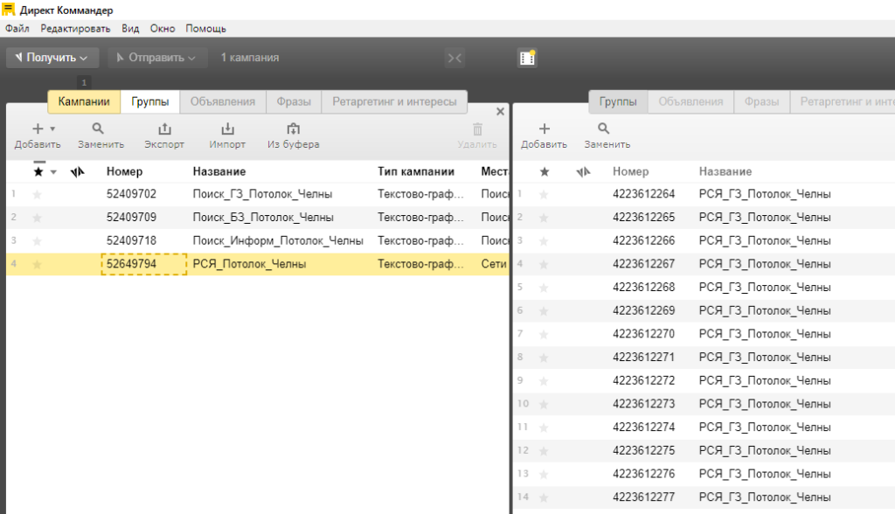The image size is (895, 514).
Task: Open the Окно menu
Action: 163,29
